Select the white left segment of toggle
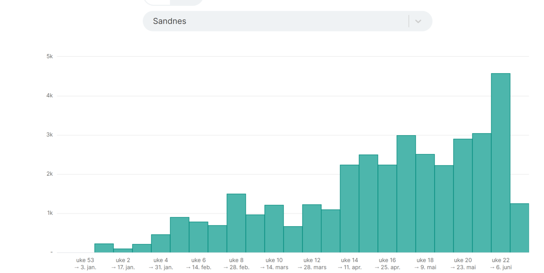This screenshot has width=544, height=273. 157,2
